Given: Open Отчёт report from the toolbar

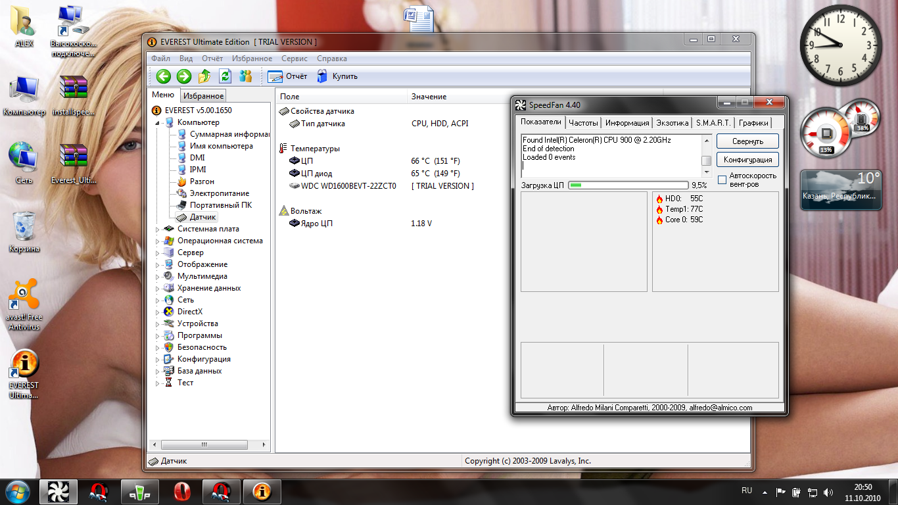Looking at the screenshot, I should tap(288, 76).
